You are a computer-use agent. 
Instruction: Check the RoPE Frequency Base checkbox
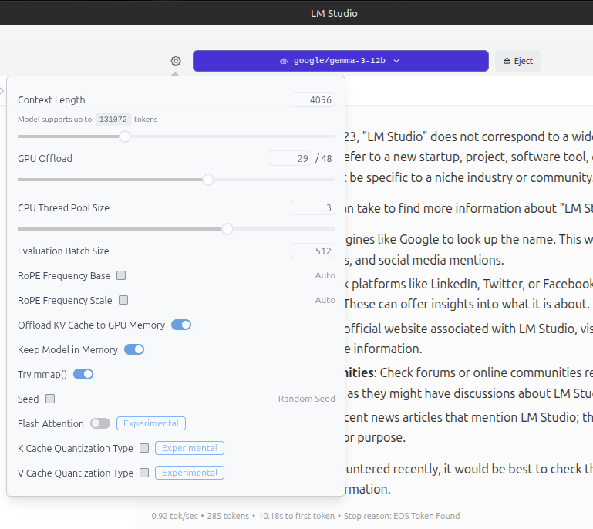[121, 275]
